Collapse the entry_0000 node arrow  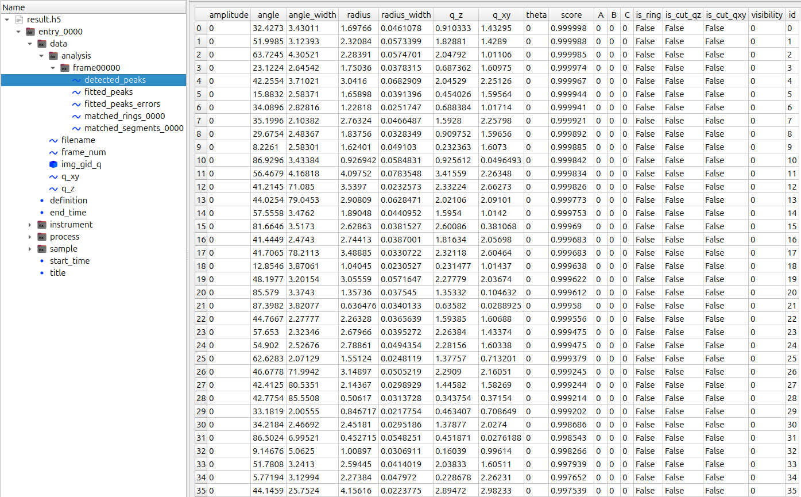[18, 32]
